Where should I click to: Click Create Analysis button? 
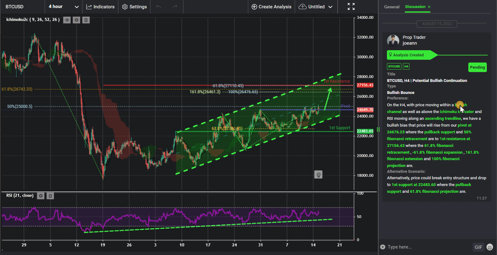pyautogui.click(x=271, y=7)
